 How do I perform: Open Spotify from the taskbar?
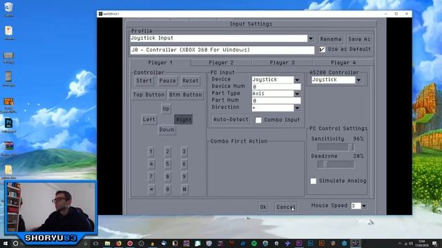(254, 243)
